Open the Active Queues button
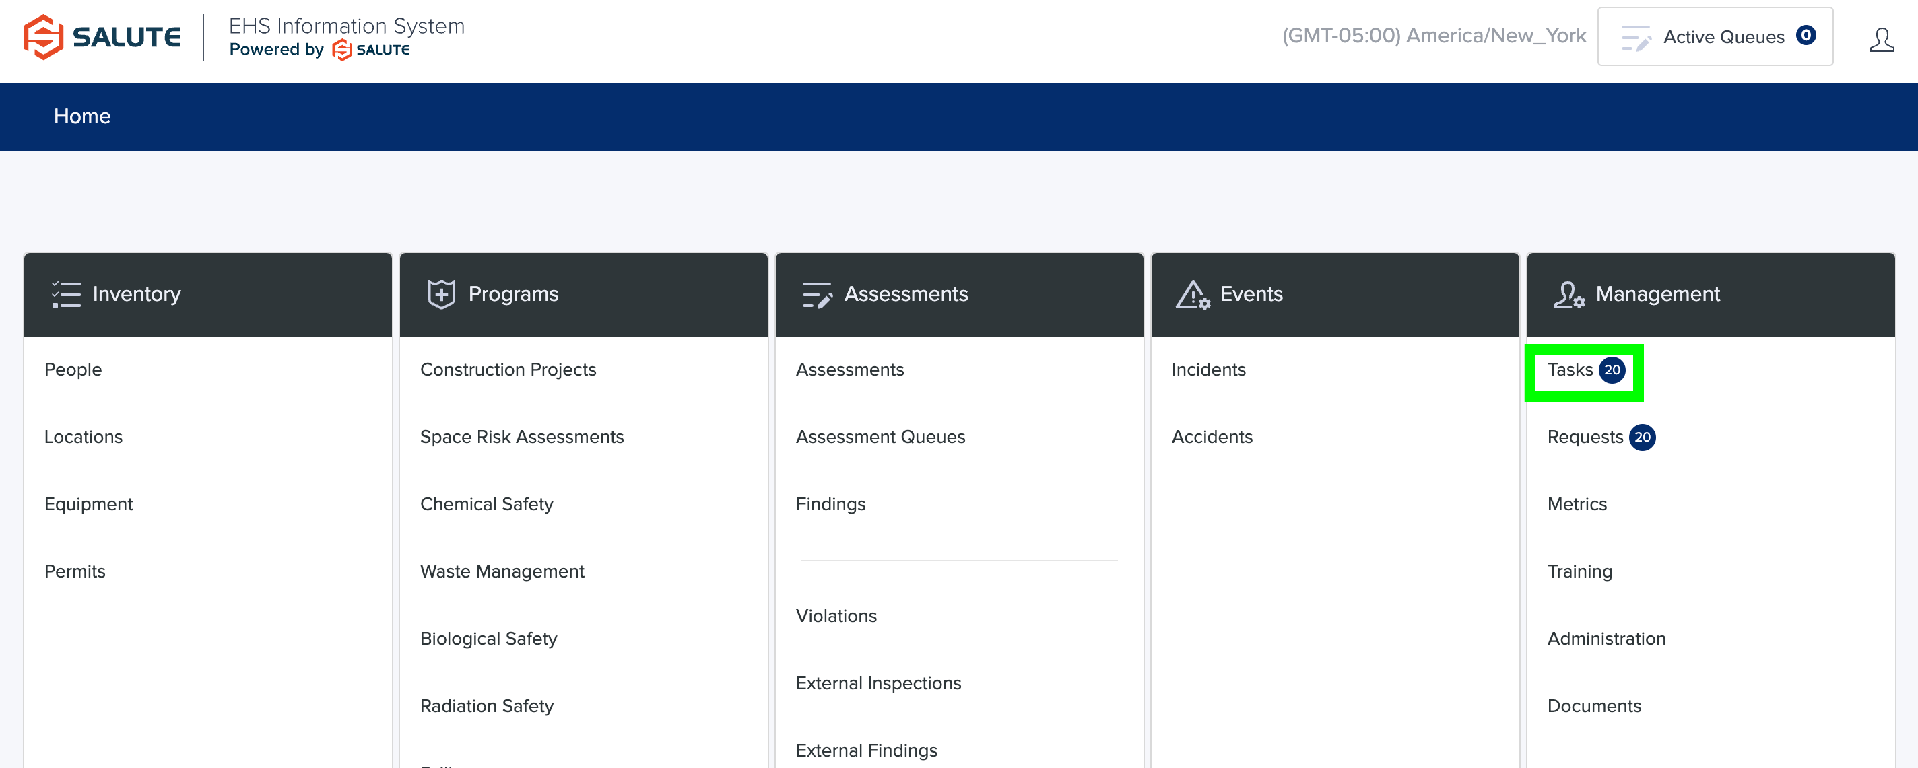The width and height of the screenshot is (1918, 768). coord(1715,36)
